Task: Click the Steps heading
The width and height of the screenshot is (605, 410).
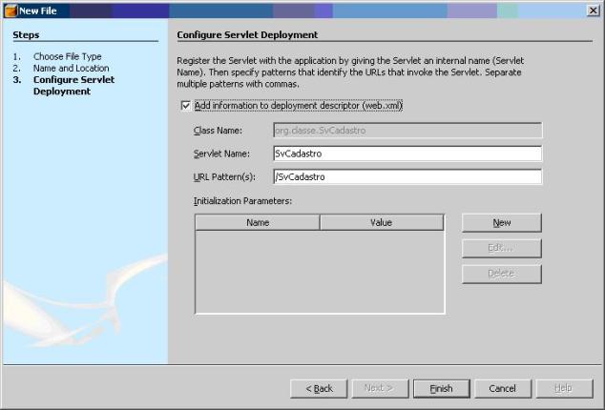Action: (26, 34)
